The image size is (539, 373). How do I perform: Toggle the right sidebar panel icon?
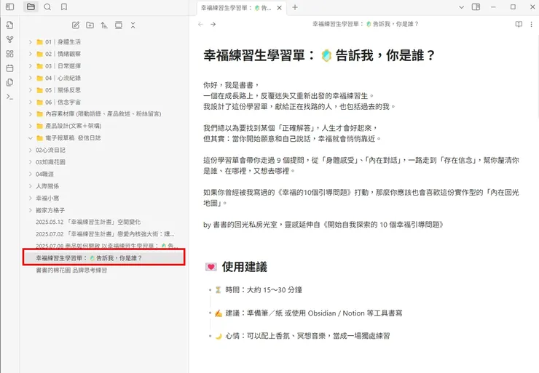click(x=476, y=7)
